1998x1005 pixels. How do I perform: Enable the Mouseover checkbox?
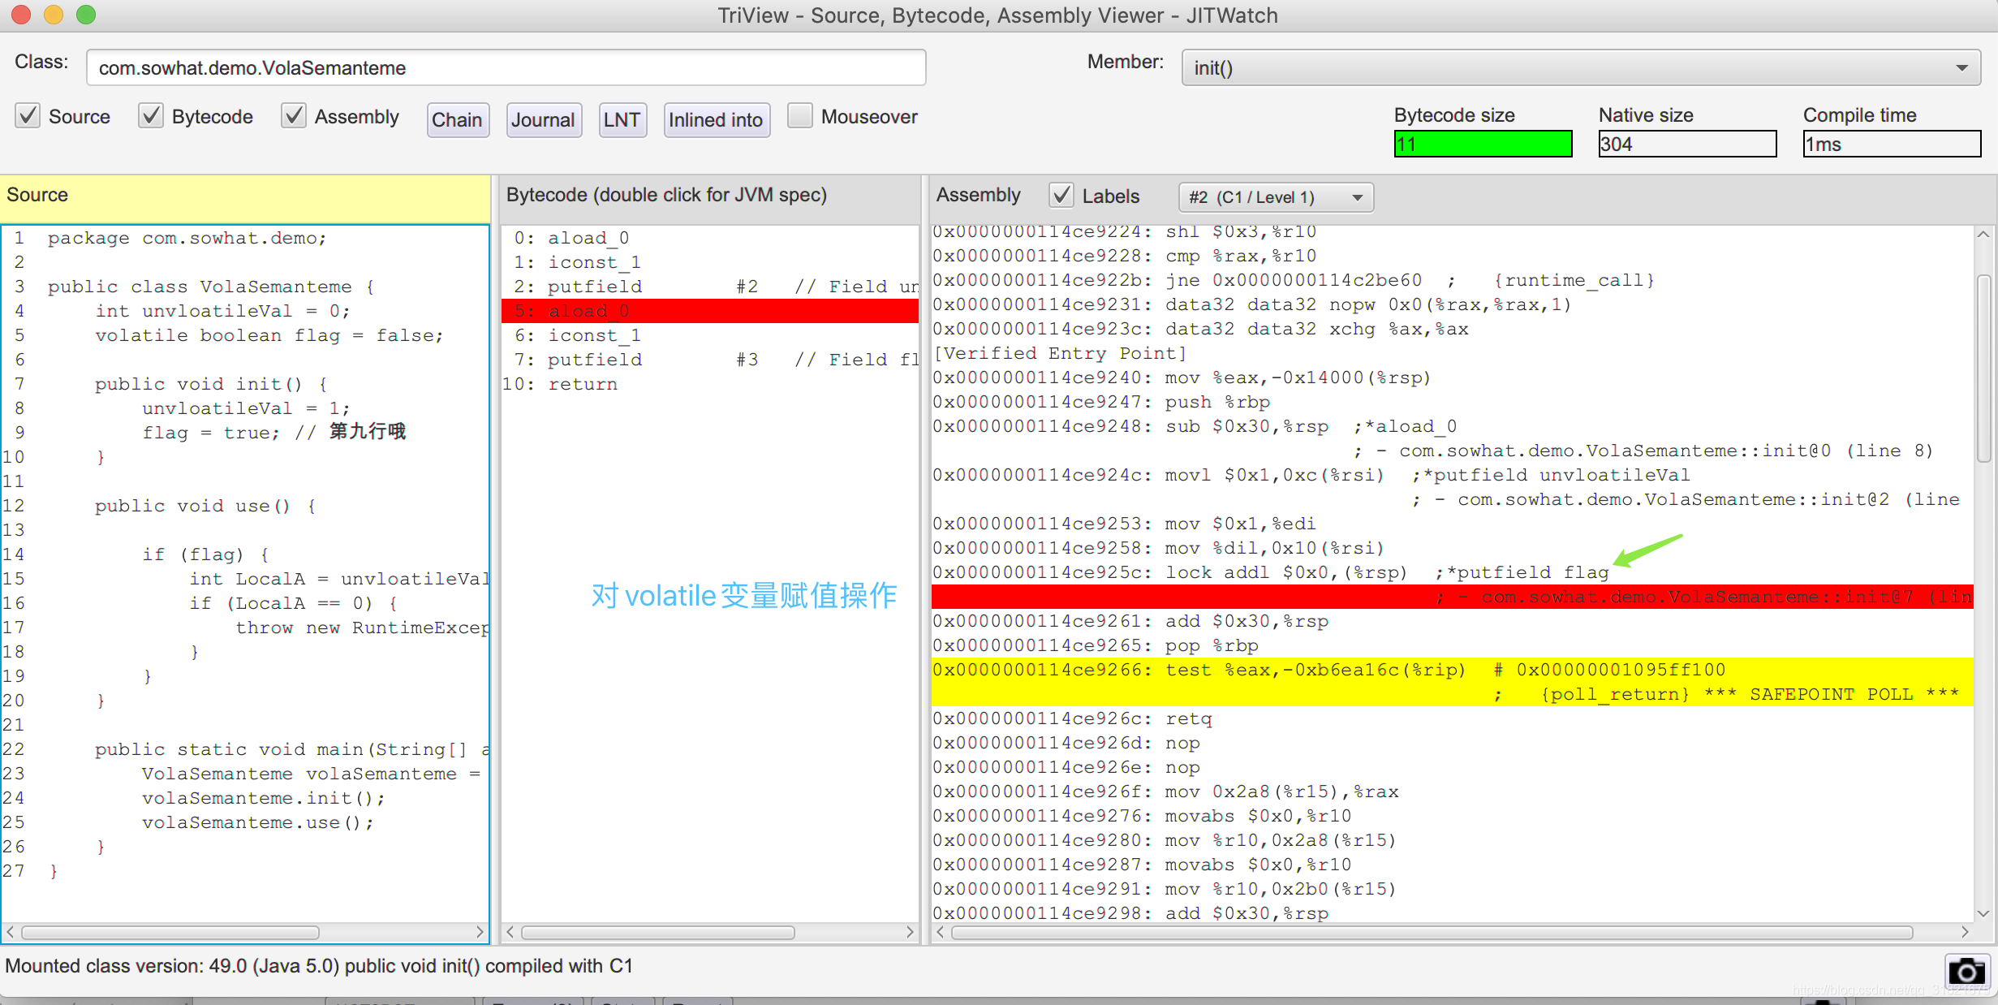click(800, 116)
